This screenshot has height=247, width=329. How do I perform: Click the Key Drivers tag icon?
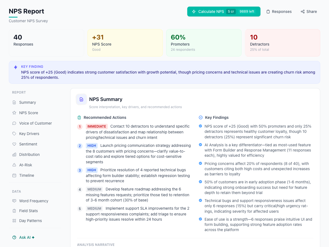[14, 133]
